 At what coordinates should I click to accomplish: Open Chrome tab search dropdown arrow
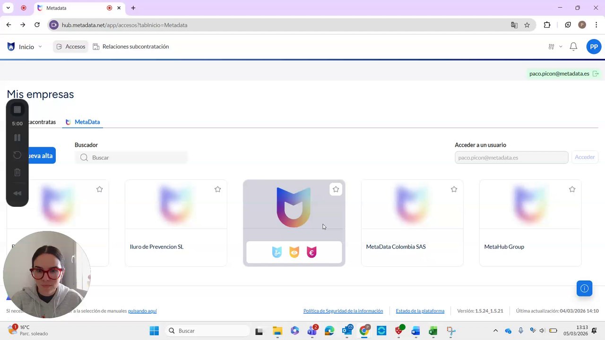coord(8,8)
